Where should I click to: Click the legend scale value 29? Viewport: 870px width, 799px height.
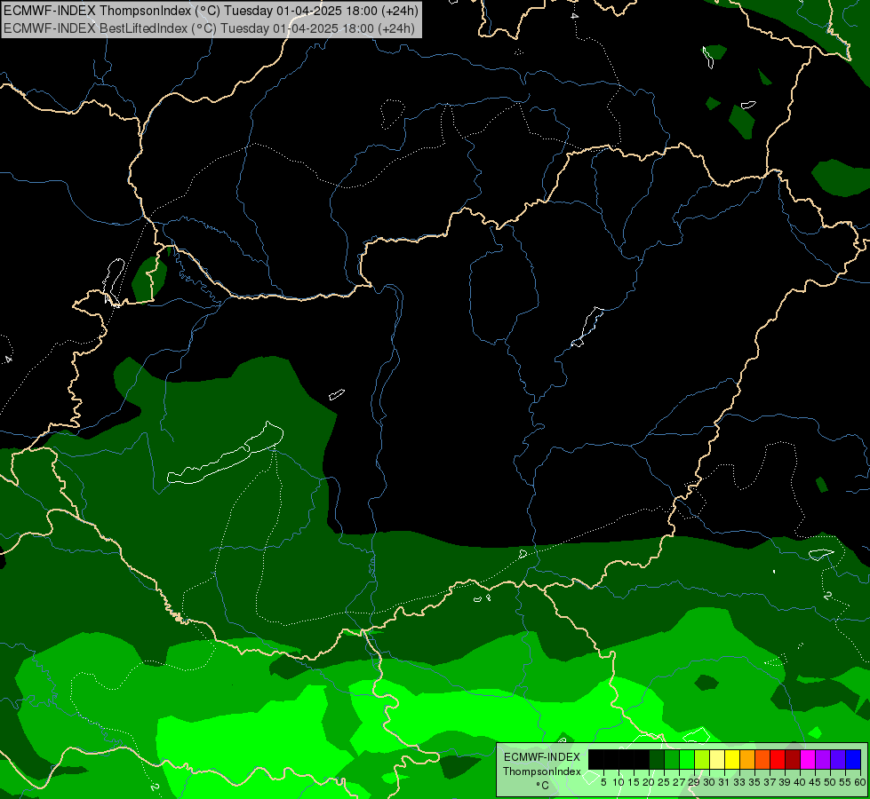click(694, 782)
